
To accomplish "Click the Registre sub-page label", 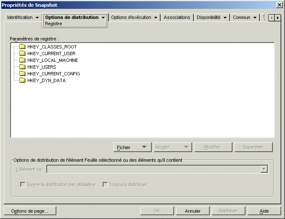I will click(x=53, y=24).
